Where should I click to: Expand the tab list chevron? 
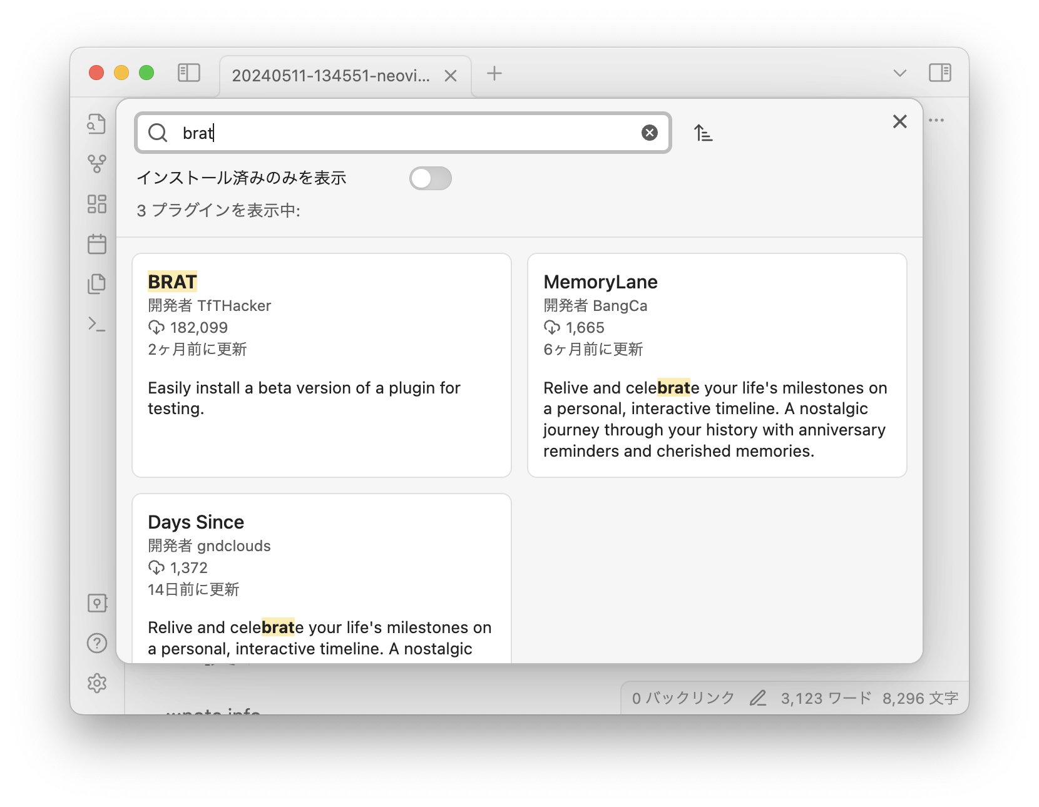(900, 73)
